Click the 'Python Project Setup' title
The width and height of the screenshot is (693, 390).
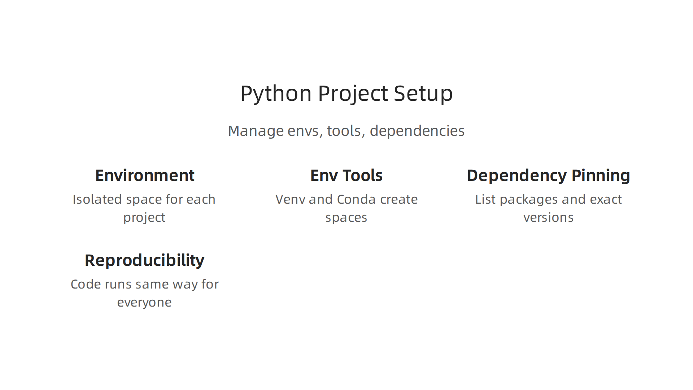[x=346, y=93]
